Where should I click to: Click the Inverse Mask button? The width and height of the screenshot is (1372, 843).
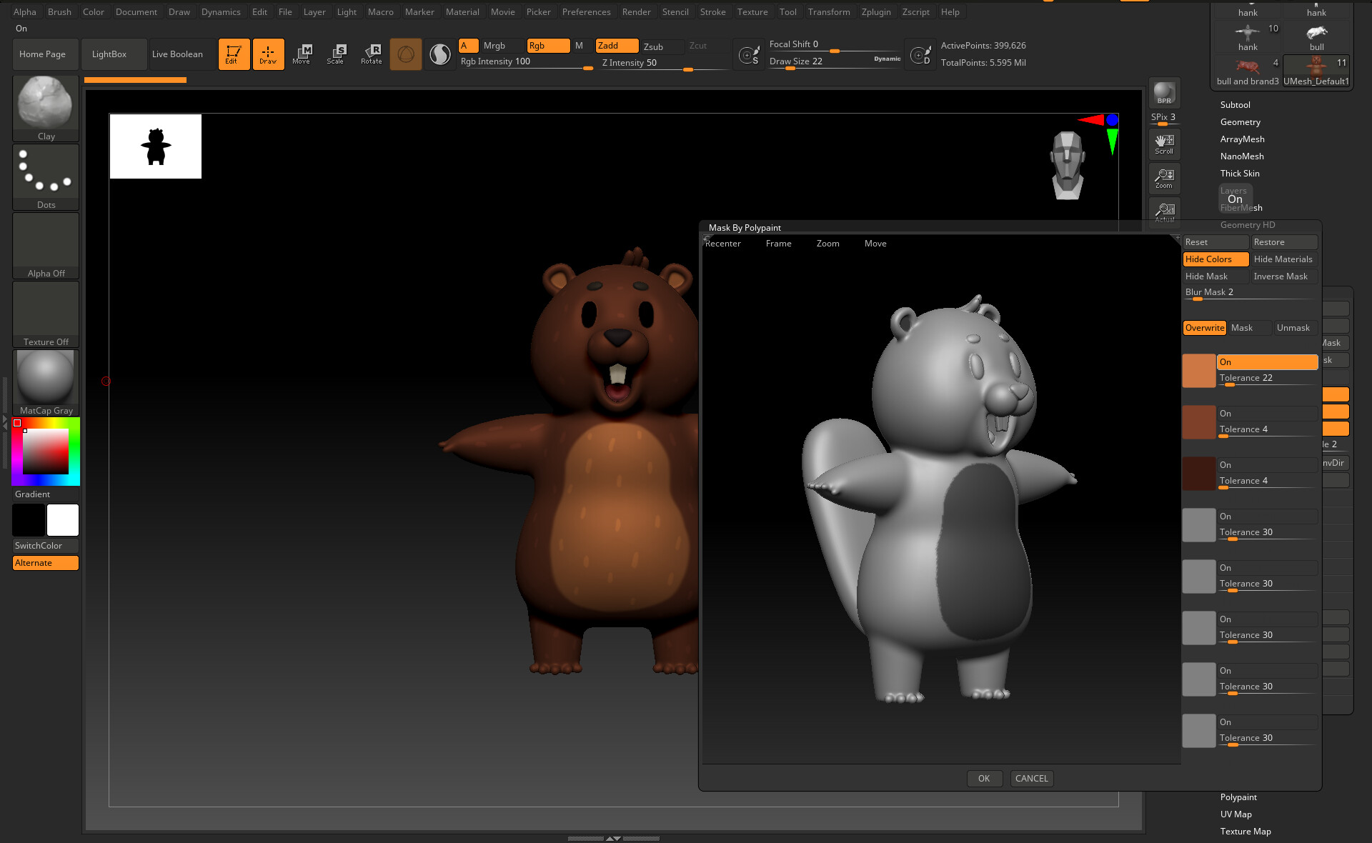1284,276
